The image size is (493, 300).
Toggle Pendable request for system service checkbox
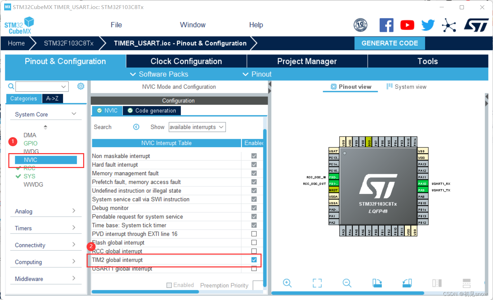point(254,217)
